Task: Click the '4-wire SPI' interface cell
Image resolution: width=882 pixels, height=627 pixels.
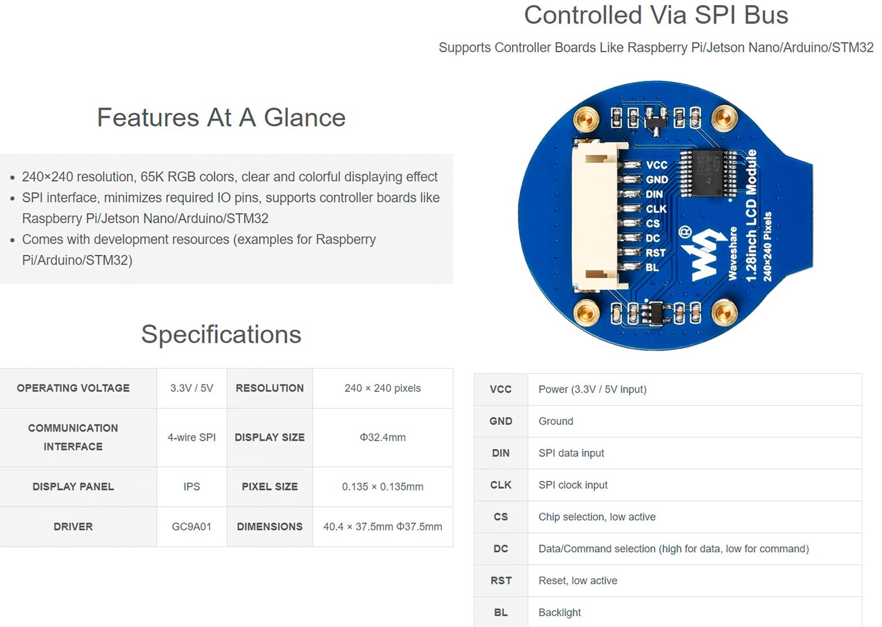Action: (192, 437)
